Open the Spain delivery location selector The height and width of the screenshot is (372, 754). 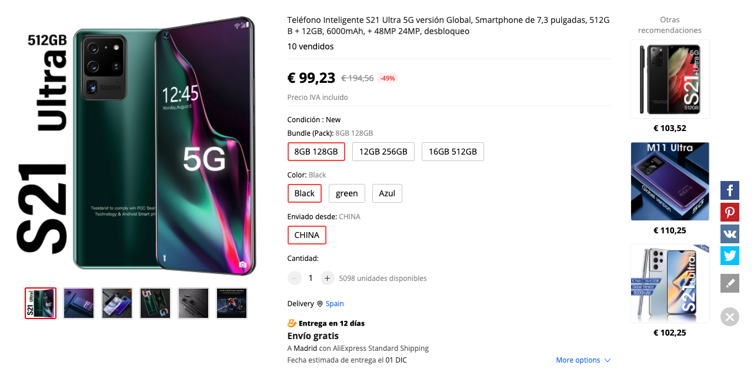click(334, 304)
